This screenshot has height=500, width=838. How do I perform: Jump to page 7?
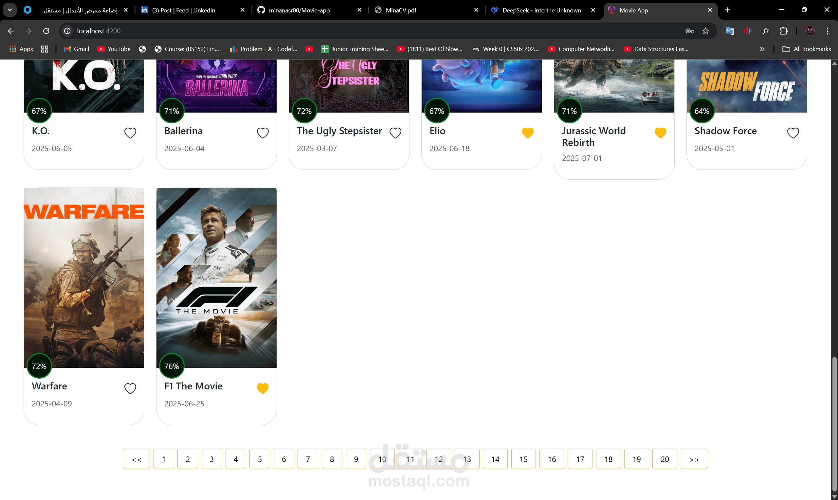[308, 458]
